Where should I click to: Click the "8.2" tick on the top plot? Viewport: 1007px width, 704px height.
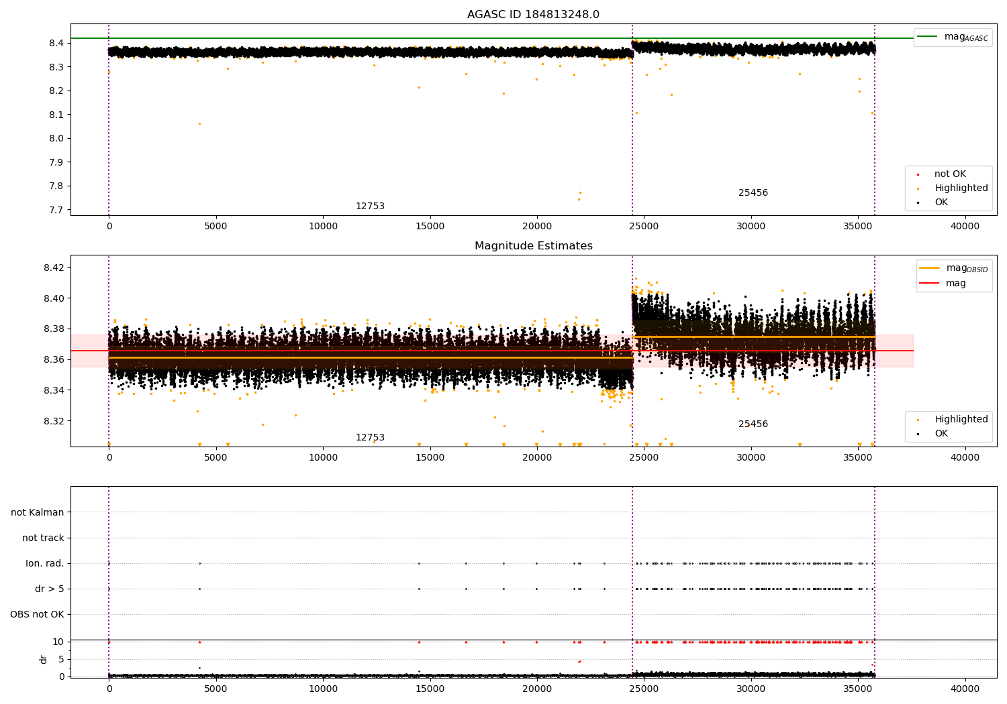[x=56, y=91]
